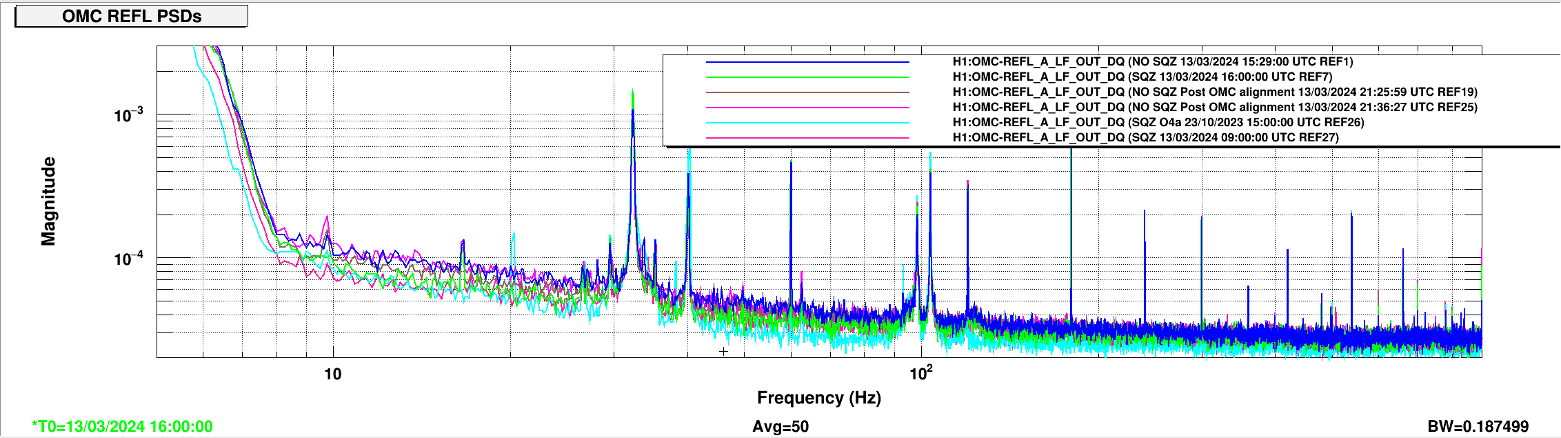This screenshot has height=438, width=1561.
Task: Select the blue line sample for REF1
Action: click(807, 62)
